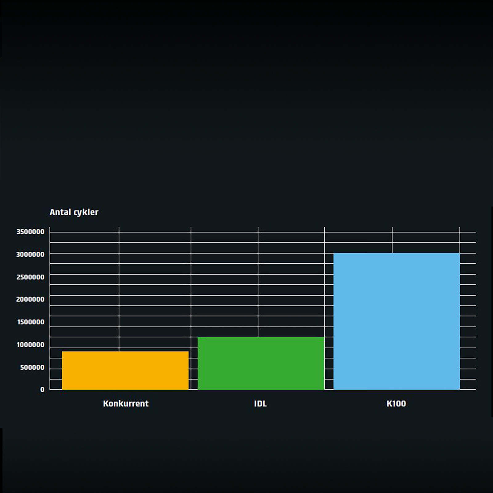Screen dimensions: 493x493
Task: Click the 500000 y-axis value
Action: click(x=32, y=367)
